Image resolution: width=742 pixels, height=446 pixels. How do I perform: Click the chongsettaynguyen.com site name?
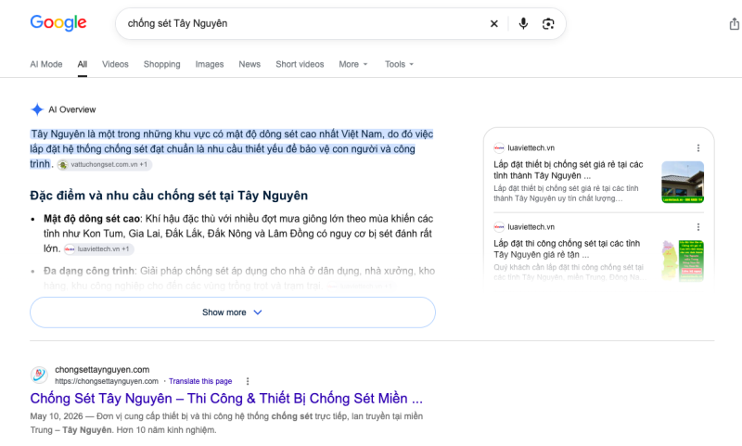(x=102, y=370)
